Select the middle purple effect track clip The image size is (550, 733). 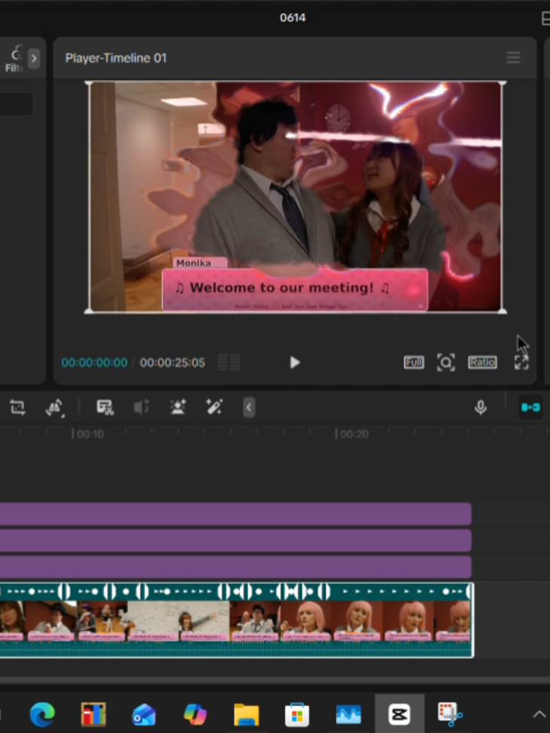235,541
